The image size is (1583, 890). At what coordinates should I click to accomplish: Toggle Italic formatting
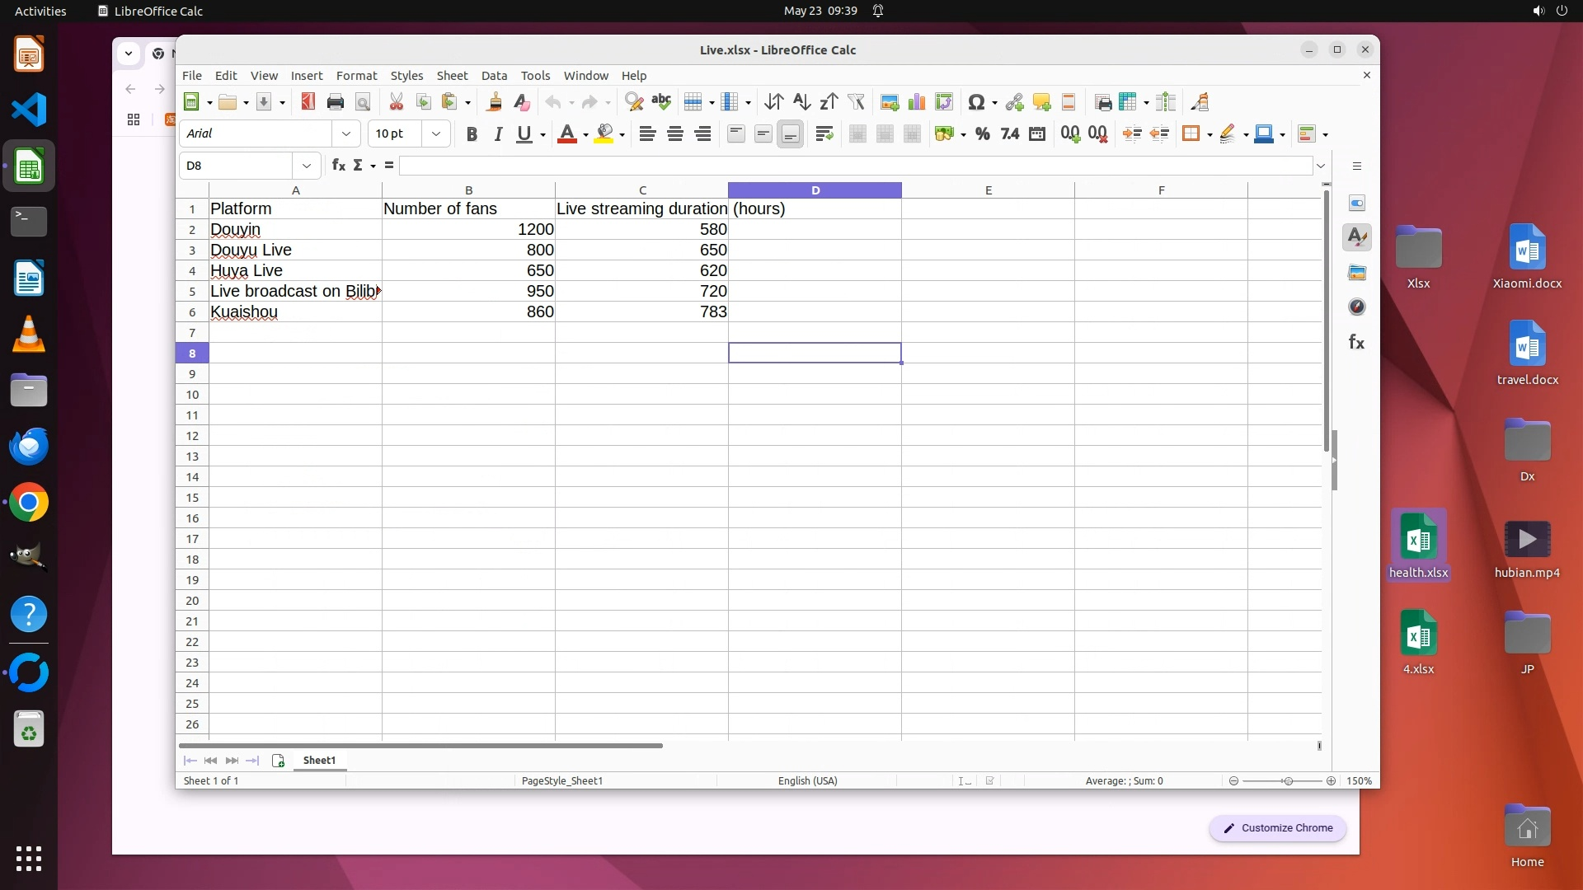[x=498, y=134]
